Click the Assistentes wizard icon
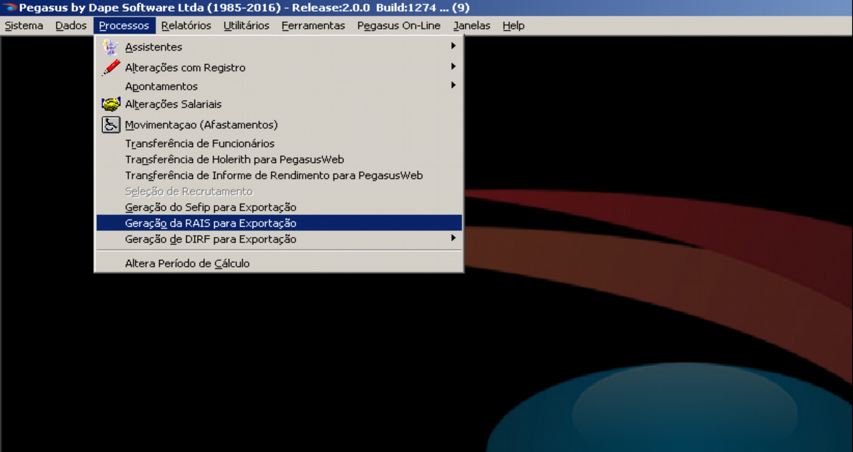 (x=110, y=47)
